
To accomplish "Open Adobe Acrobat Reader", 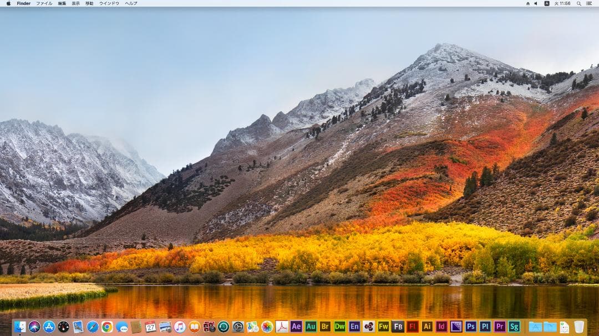I will pyautogui.click(x=282, y=327).
